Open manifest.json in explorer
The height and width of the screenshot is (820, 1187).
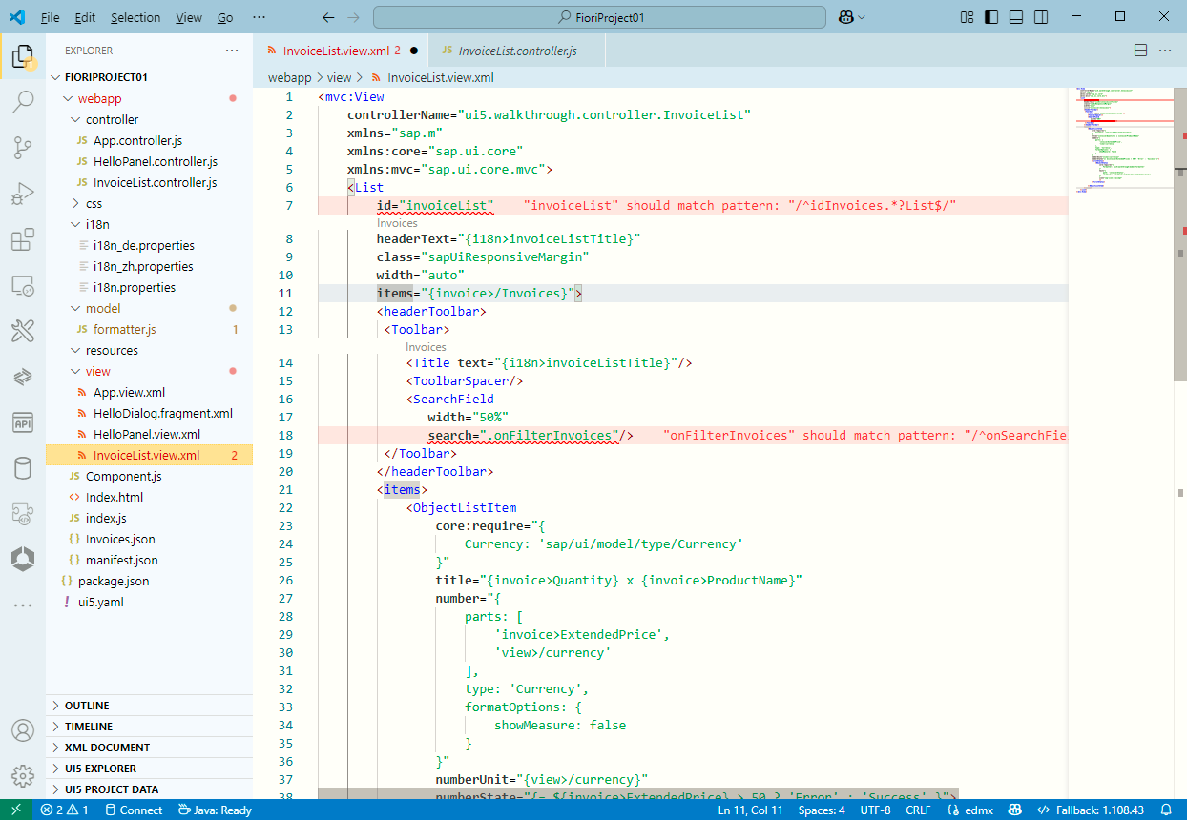click(x=149, y=560)
